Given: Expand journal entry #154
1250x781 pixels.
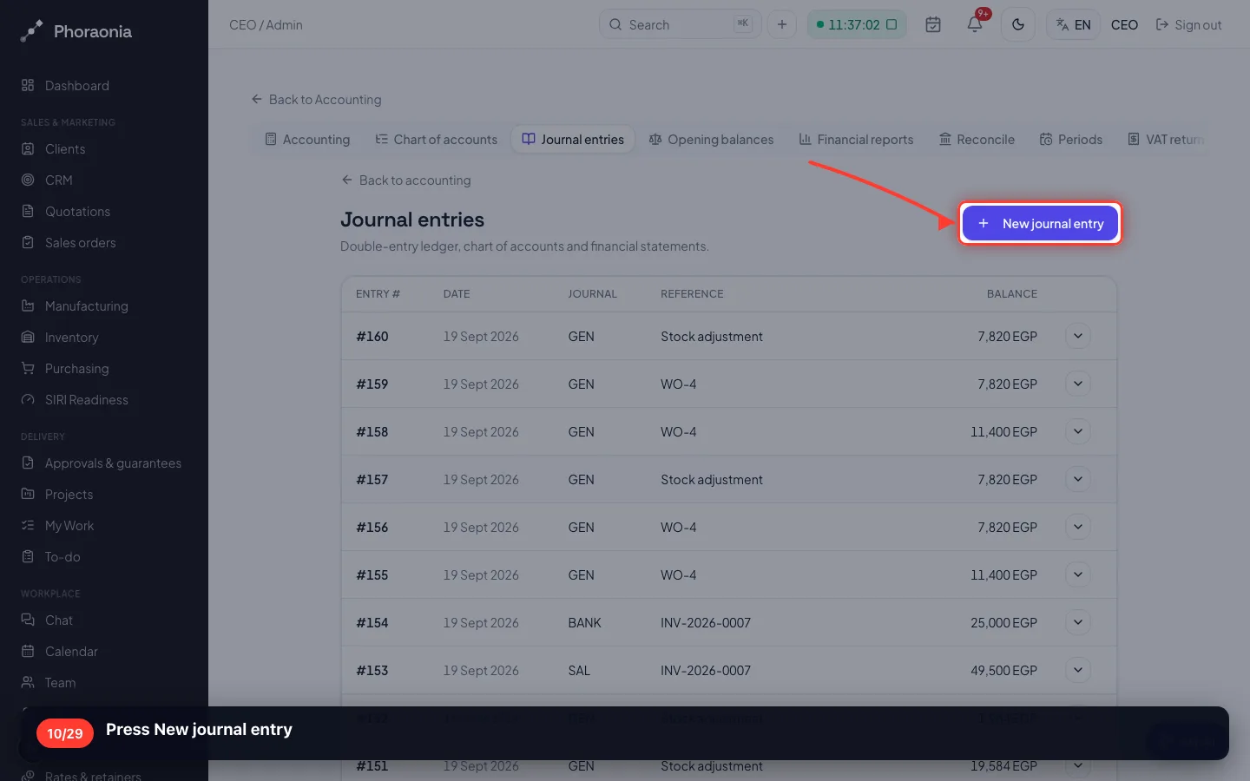Looking at the screenshot, I should point(1078,622).
